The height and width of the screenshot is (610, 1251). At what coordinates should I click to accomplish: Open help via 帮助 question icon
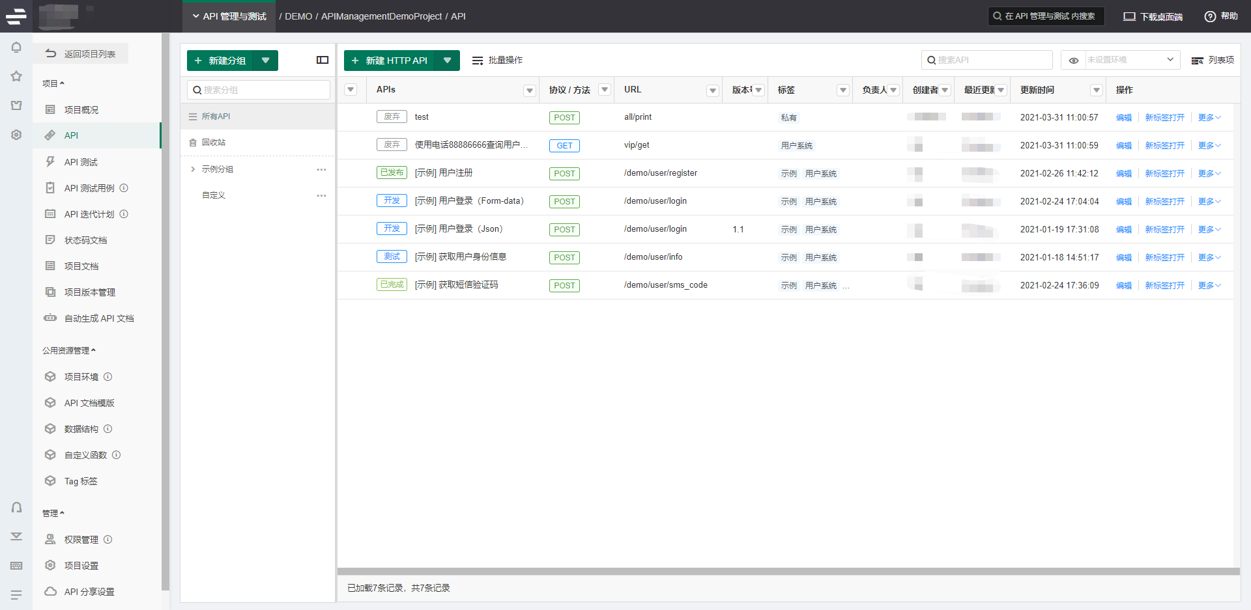point(1221,16)
